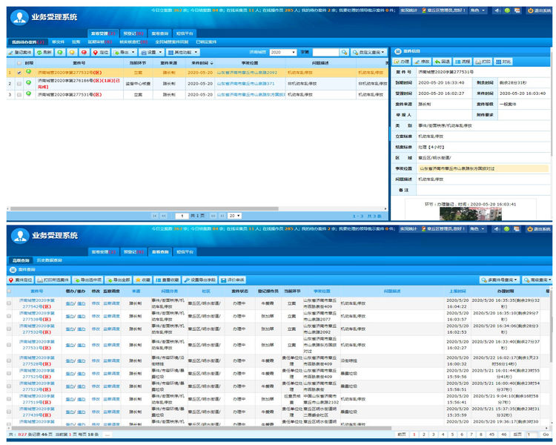Click the 评价申诉 toolbar button
Viewport: 556px width, 445px height.
click(234, 280)
